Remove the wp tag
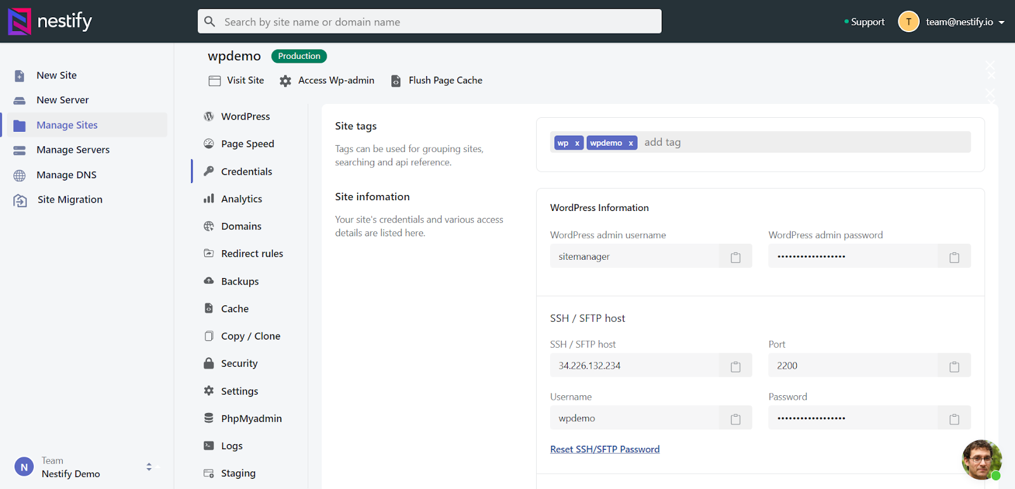1015x489 pixels. pos(577,143)
